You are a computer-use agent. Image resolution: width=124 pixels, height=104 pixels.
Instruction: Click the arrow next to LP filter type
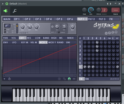tap(11, 26)
